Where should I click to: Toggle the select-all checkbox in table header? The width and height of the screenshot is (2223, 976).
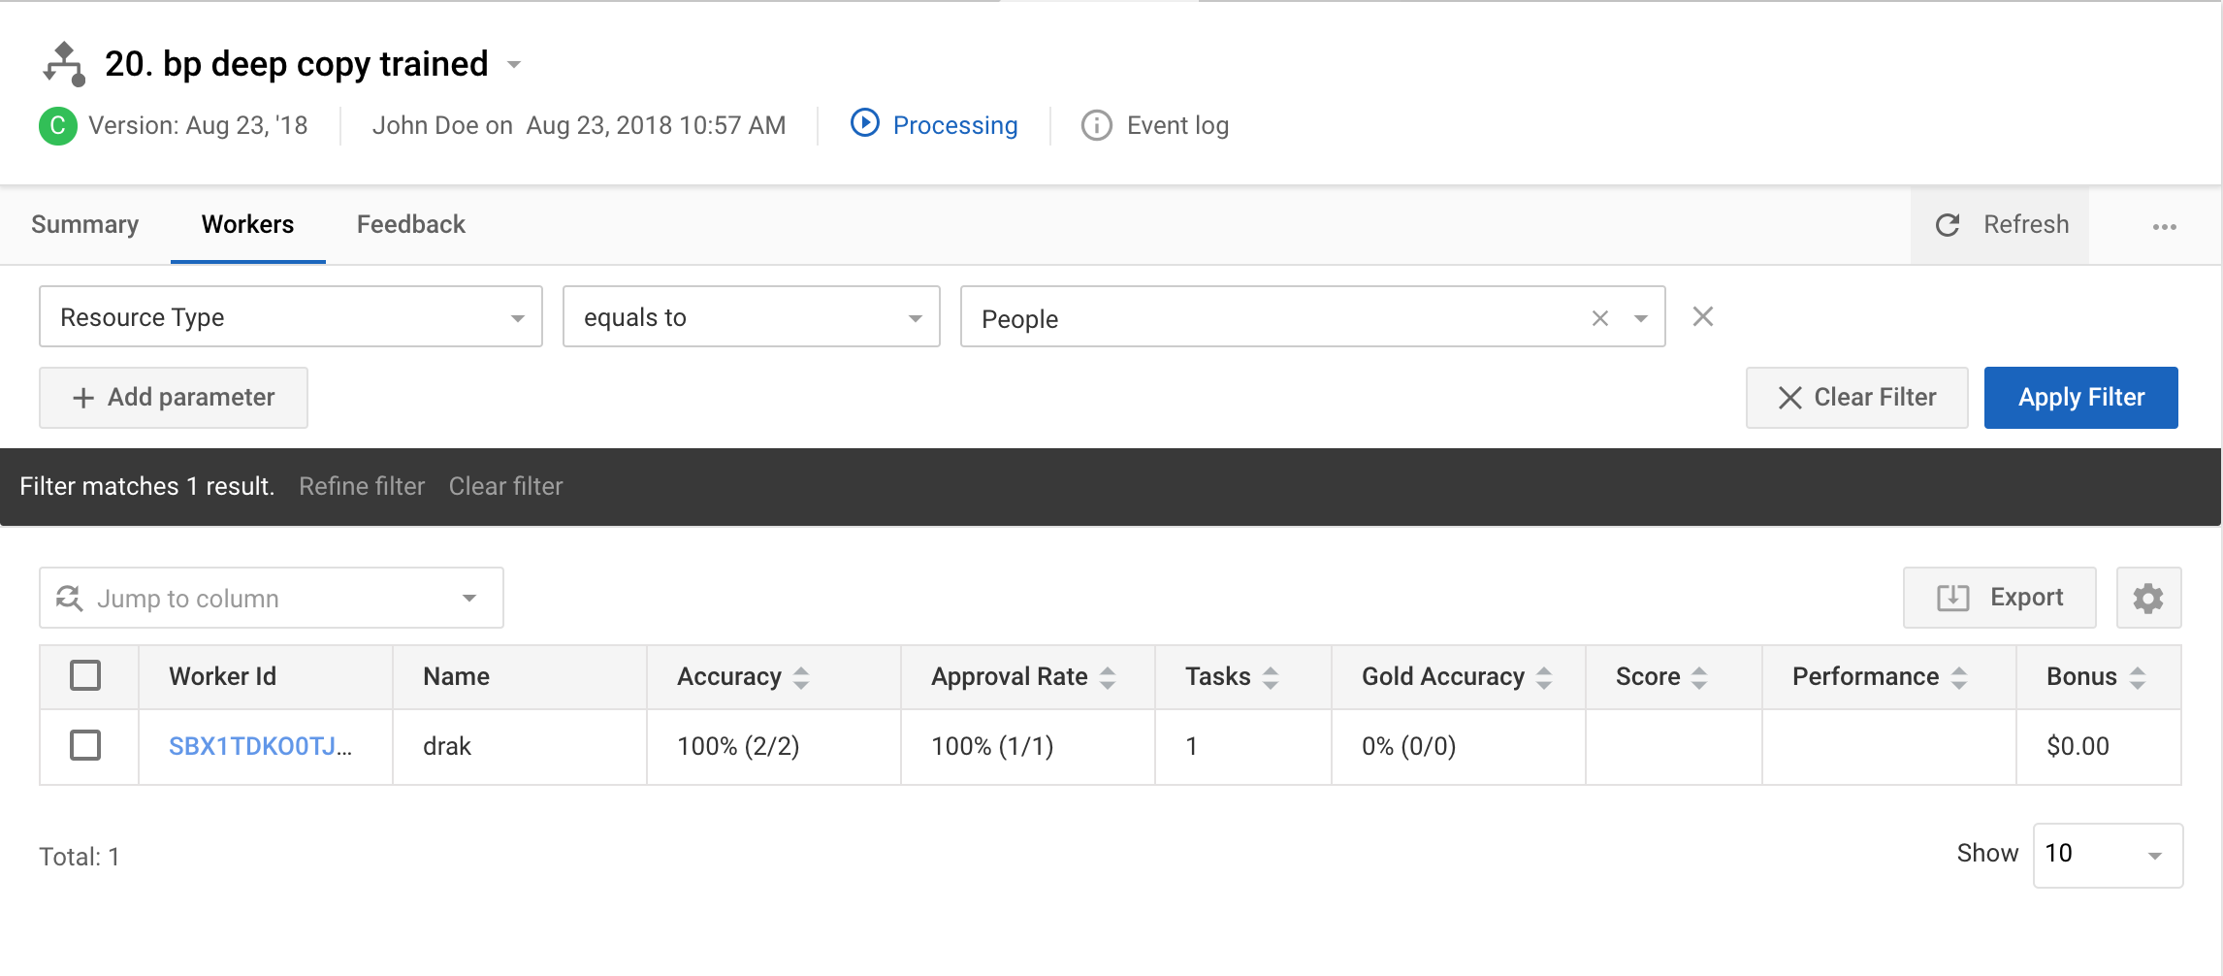pyautogui.click(x=85, y=675)
